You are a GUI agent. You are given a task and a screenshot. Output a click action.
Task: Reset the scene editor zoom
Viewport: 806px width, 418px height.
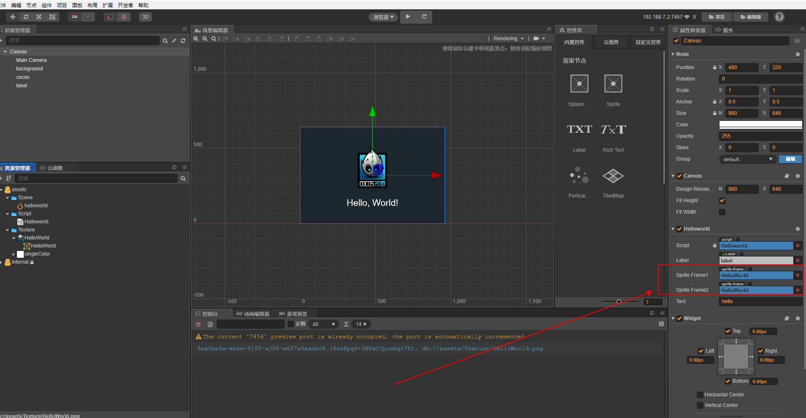pyautogui.click(x=214, y=39)
